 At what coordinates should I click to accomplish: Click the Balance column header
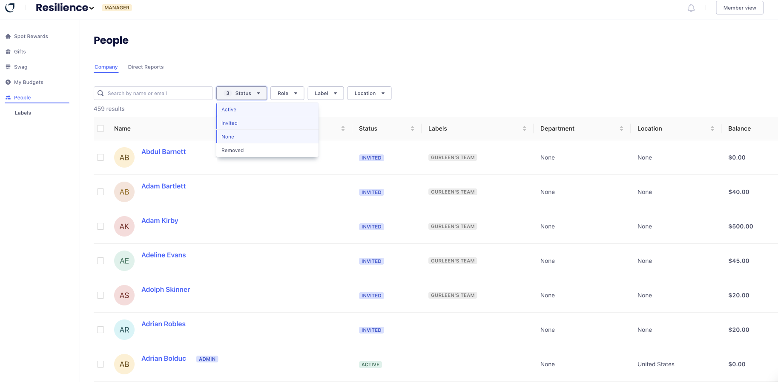pos(739,128)
